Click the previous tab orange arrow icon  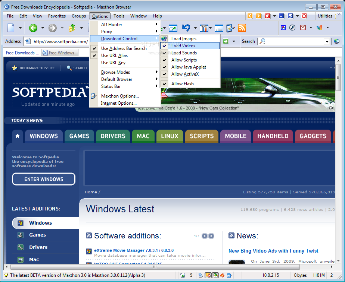point(250,16)
